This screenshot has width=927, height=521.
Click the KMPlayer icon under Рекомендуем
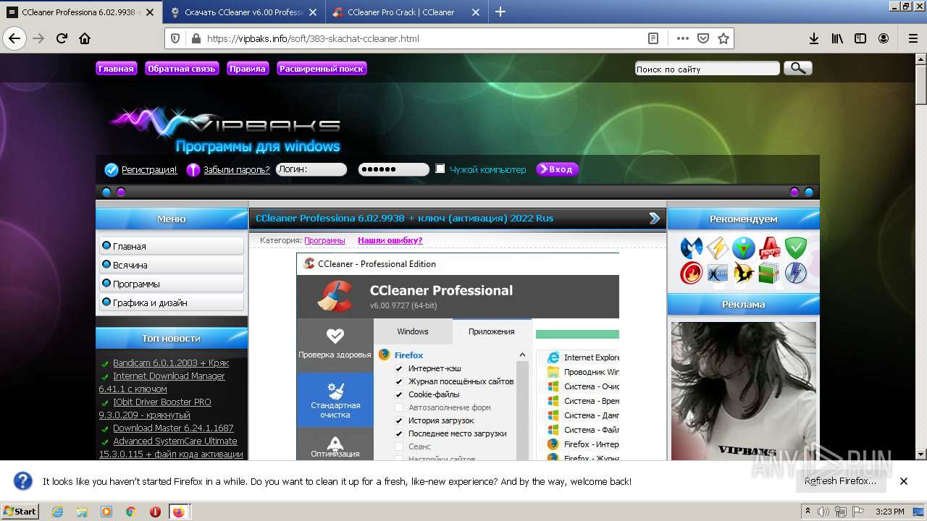point(718,273)
